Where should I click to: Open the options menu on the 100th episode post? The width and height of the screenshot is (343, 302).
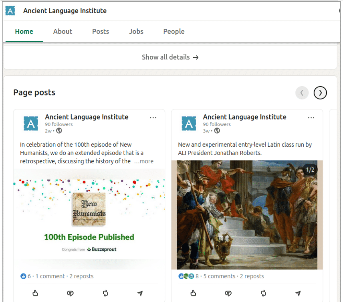[153, 118]
